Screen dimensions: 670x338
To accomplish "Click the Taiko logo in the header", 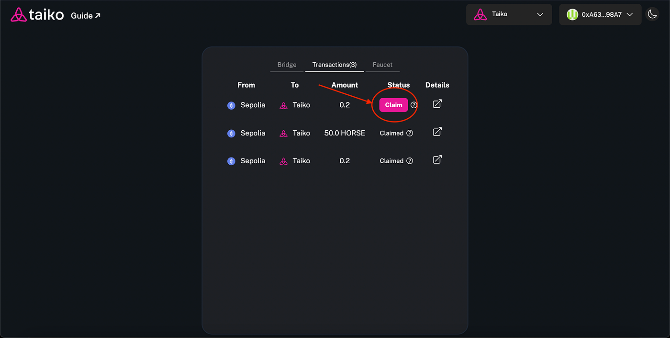I will coord(37,15).
